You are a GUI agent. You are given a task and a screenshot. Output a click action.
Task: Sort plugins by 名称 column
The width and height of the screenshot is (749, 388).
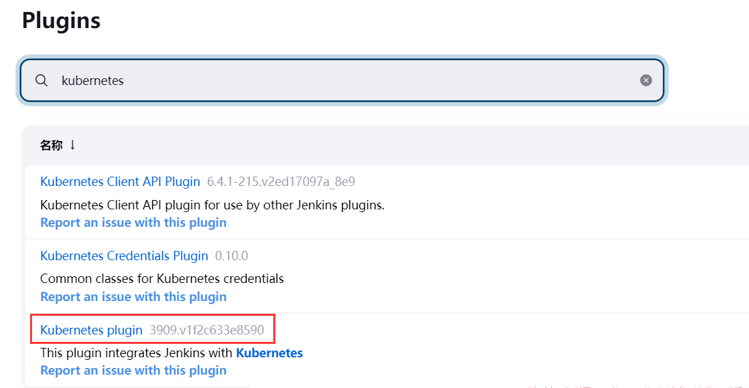[51, 145]
